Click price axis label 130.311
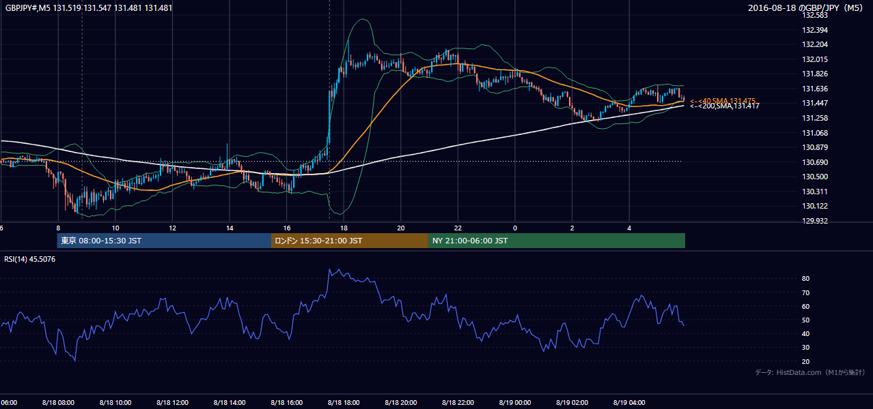The image size is (873, 409). [814, 192]
